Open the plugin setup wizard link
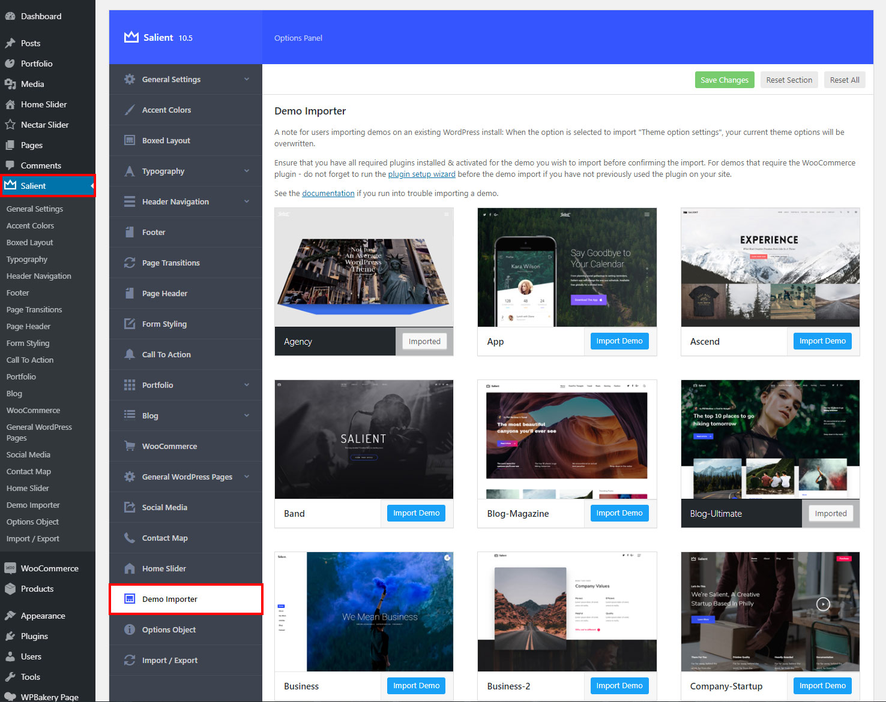This screenshot has width=886, height=702. (421, 174)
